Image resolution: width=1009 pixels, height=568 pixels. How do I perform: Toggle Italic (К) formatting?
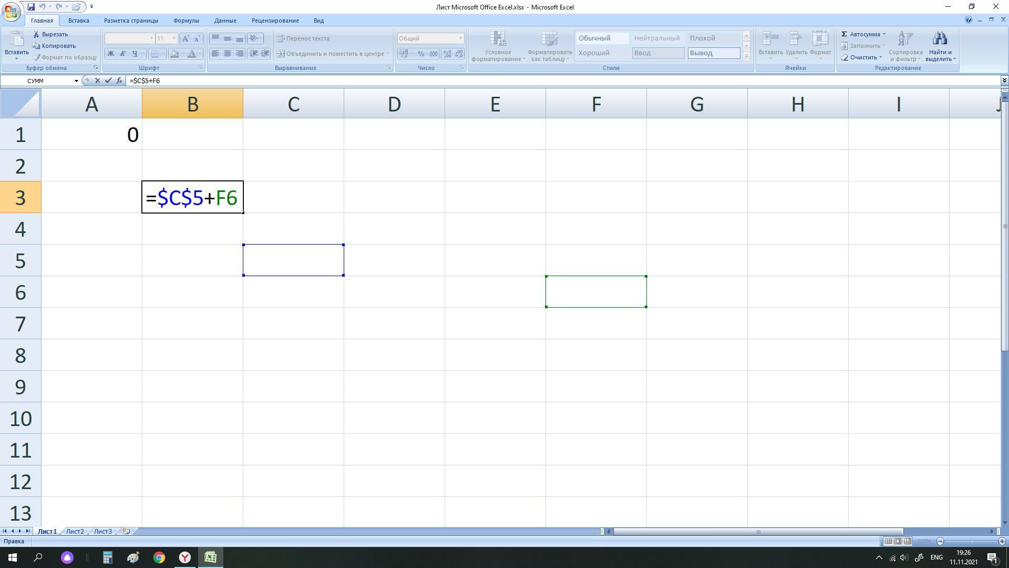point(122,54)
